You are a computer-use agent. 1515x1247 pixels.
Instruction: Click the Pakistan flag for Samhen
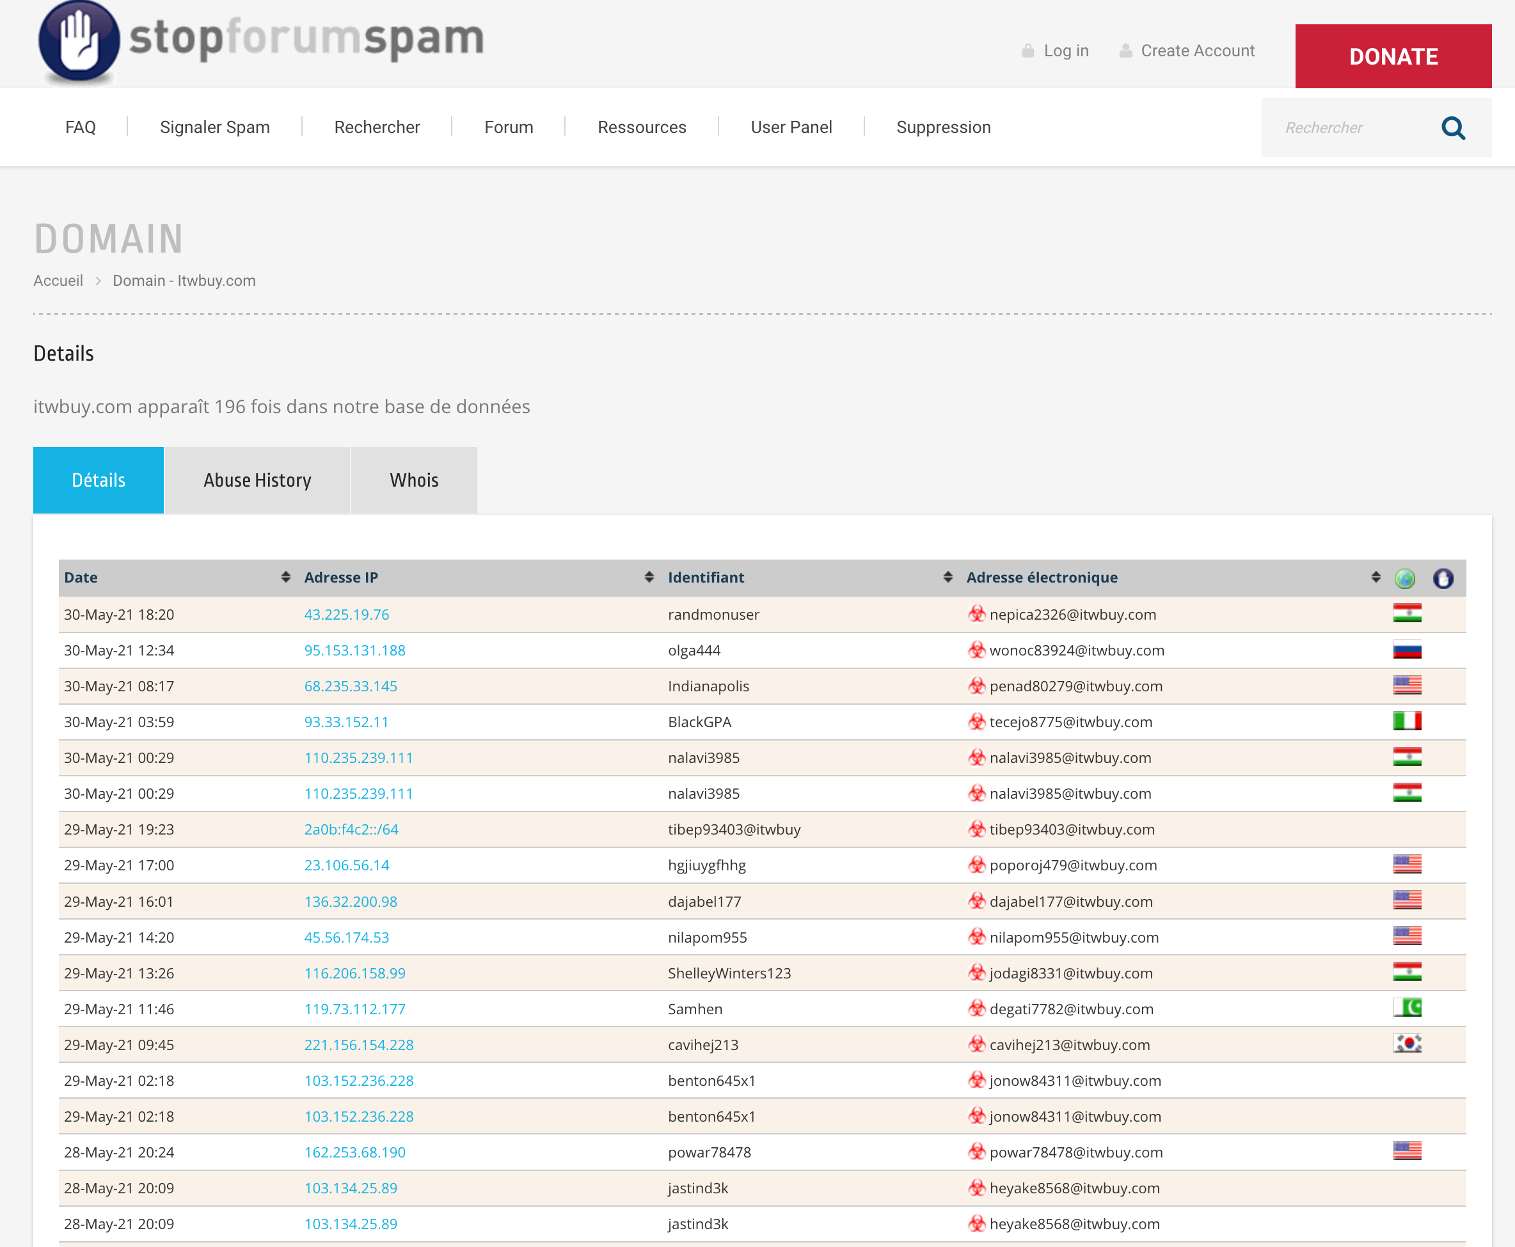[1406, 1008]
